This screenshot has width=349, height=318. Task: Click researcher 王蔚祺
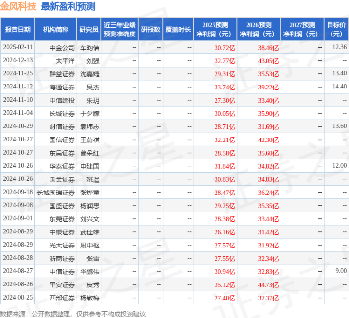point(90,140)
